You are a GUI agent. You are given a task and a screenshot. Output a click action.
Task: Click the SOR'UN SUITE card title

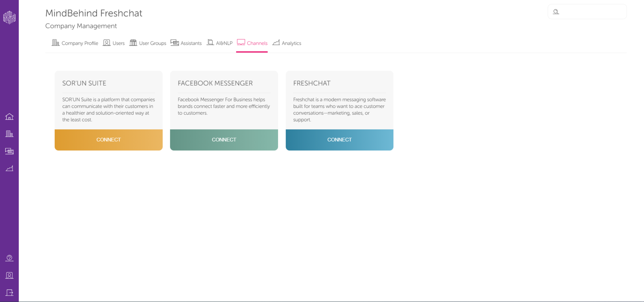[x=84, y=83]
